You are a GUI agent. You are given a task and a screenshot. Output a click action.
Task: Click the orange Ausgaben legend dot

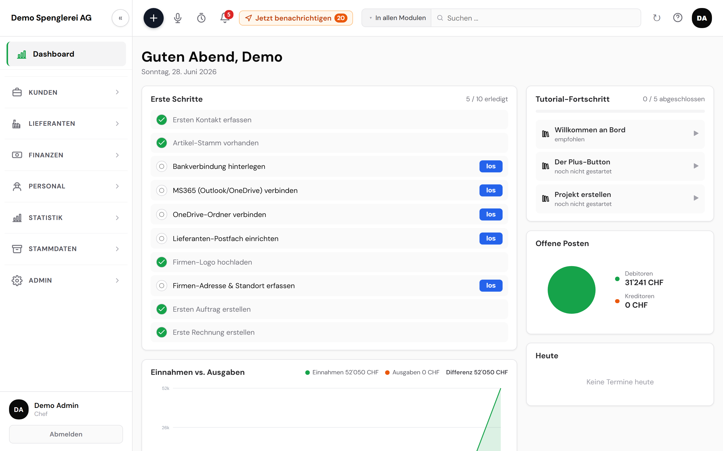click(387, 373)
